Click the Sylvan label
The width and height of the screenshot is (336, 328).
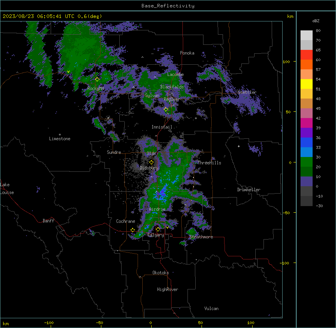pyautogui.click(x=152, y=95)
